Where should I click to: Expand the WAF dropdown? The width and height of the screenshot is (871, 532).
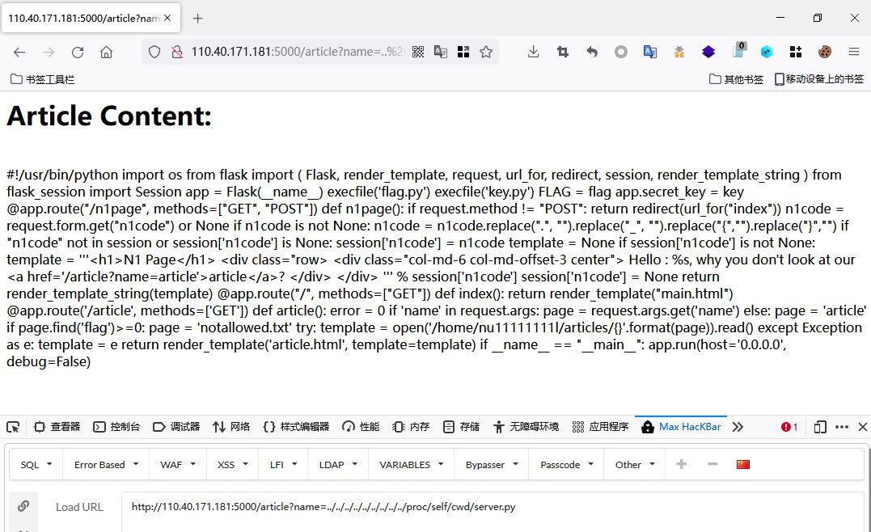(178, 465)
